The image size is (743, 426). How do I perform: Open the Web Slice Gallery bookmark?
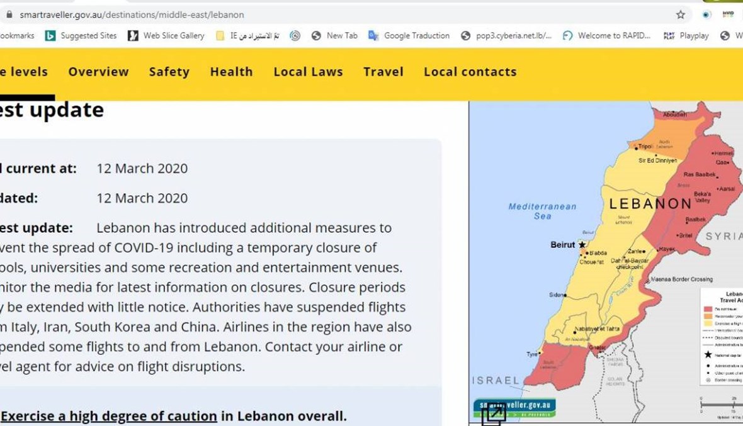pyautogui.click(x=166, y=36)
